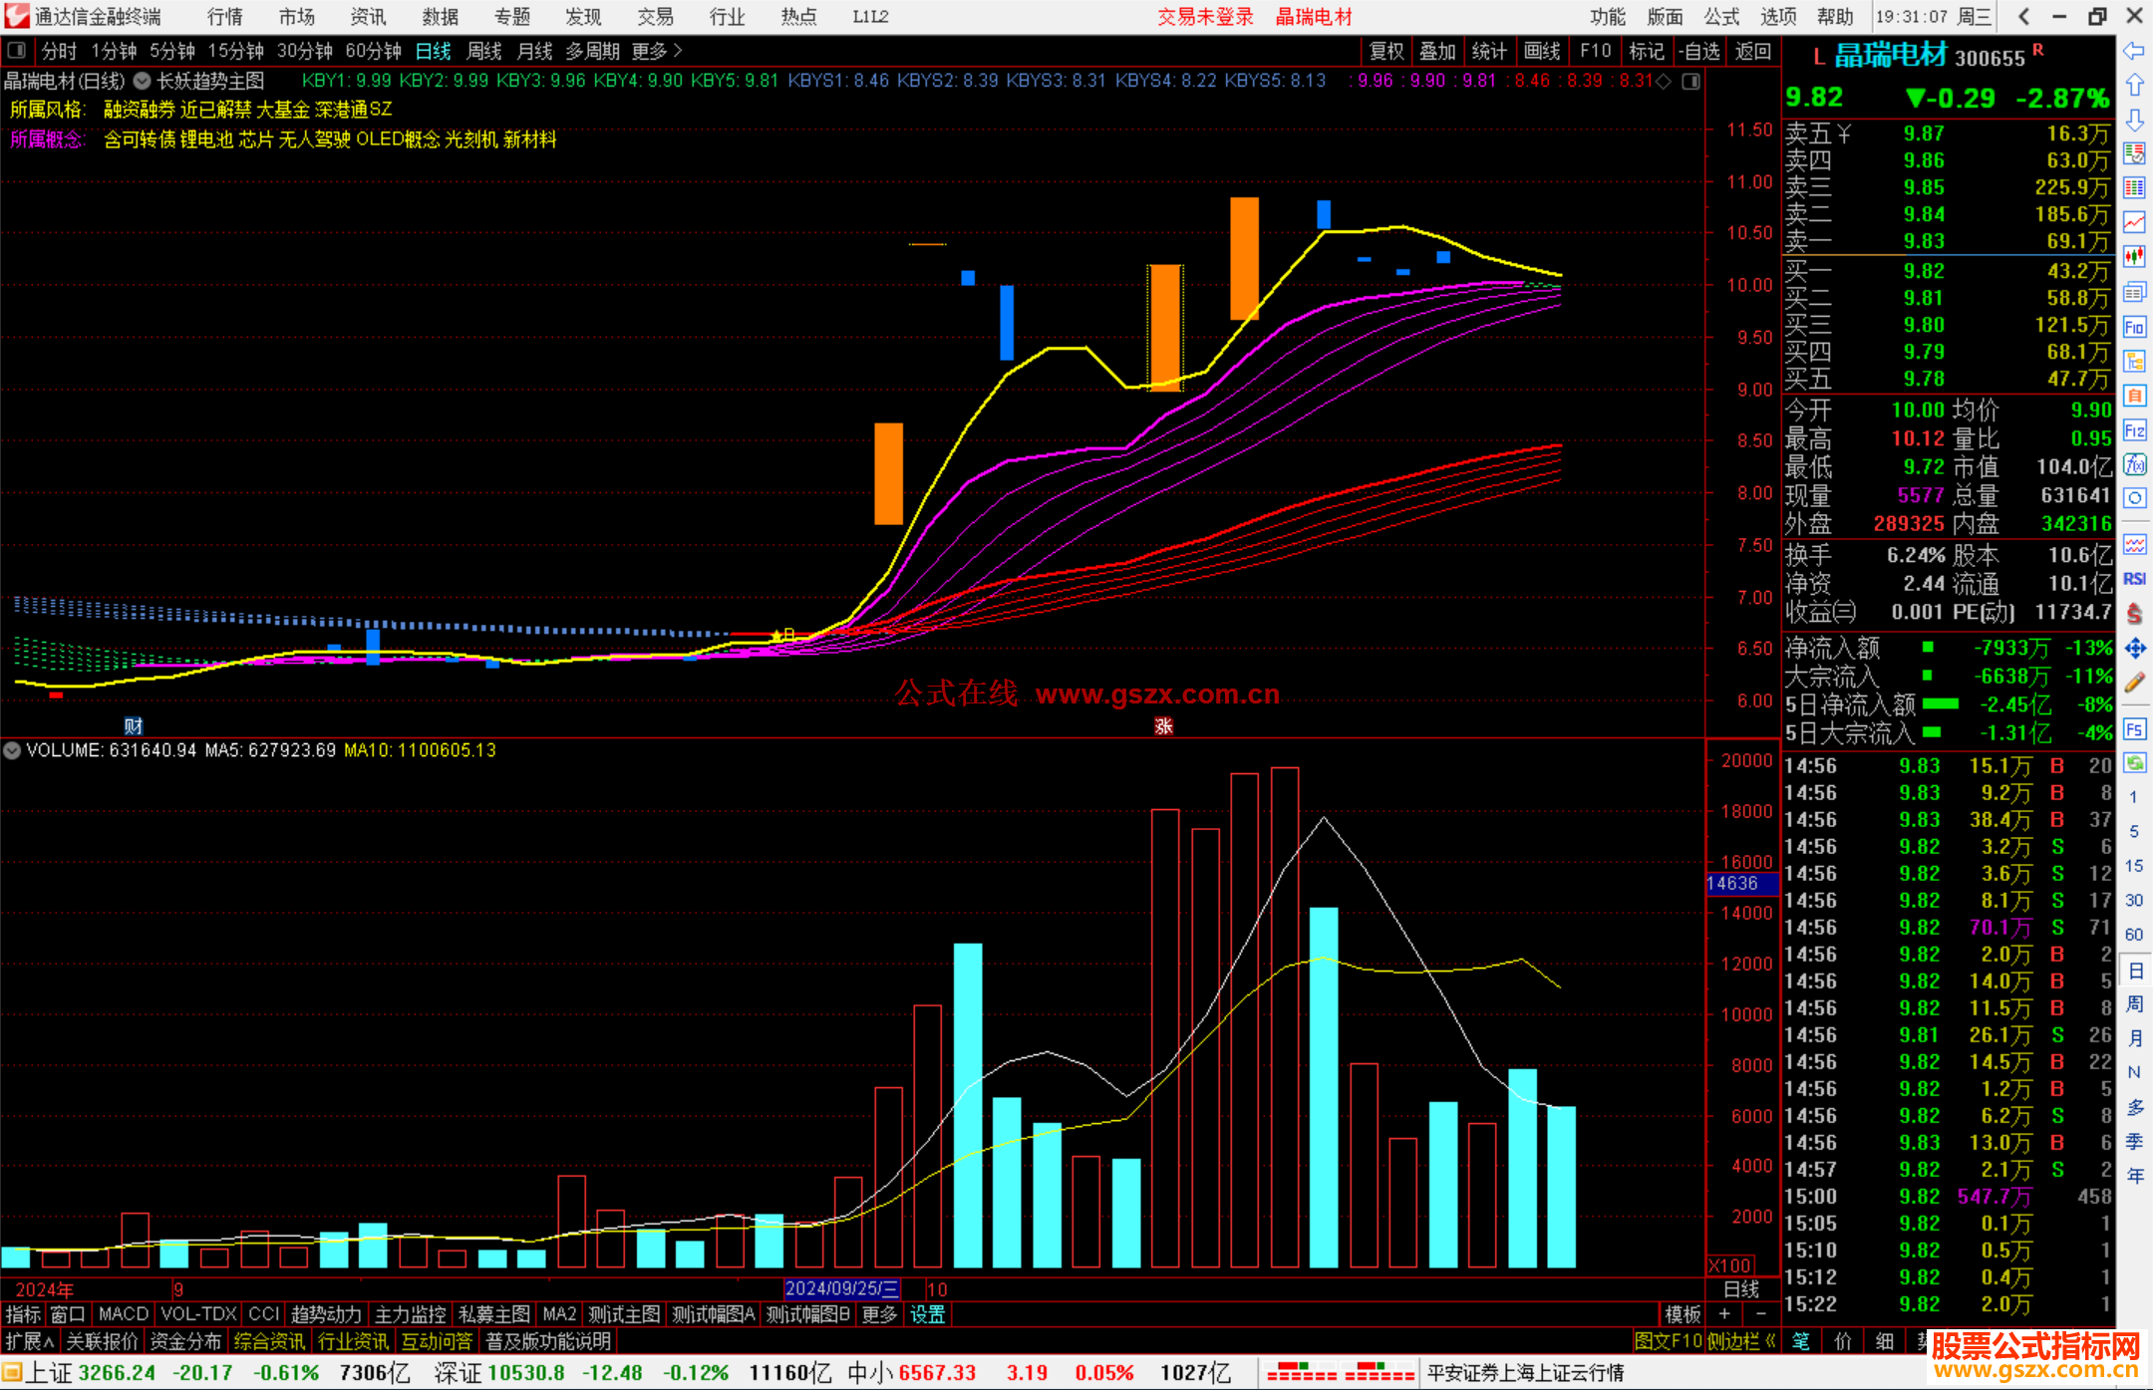Click the 笔 tick tab under trades list

click(x=1800, y=1342)
